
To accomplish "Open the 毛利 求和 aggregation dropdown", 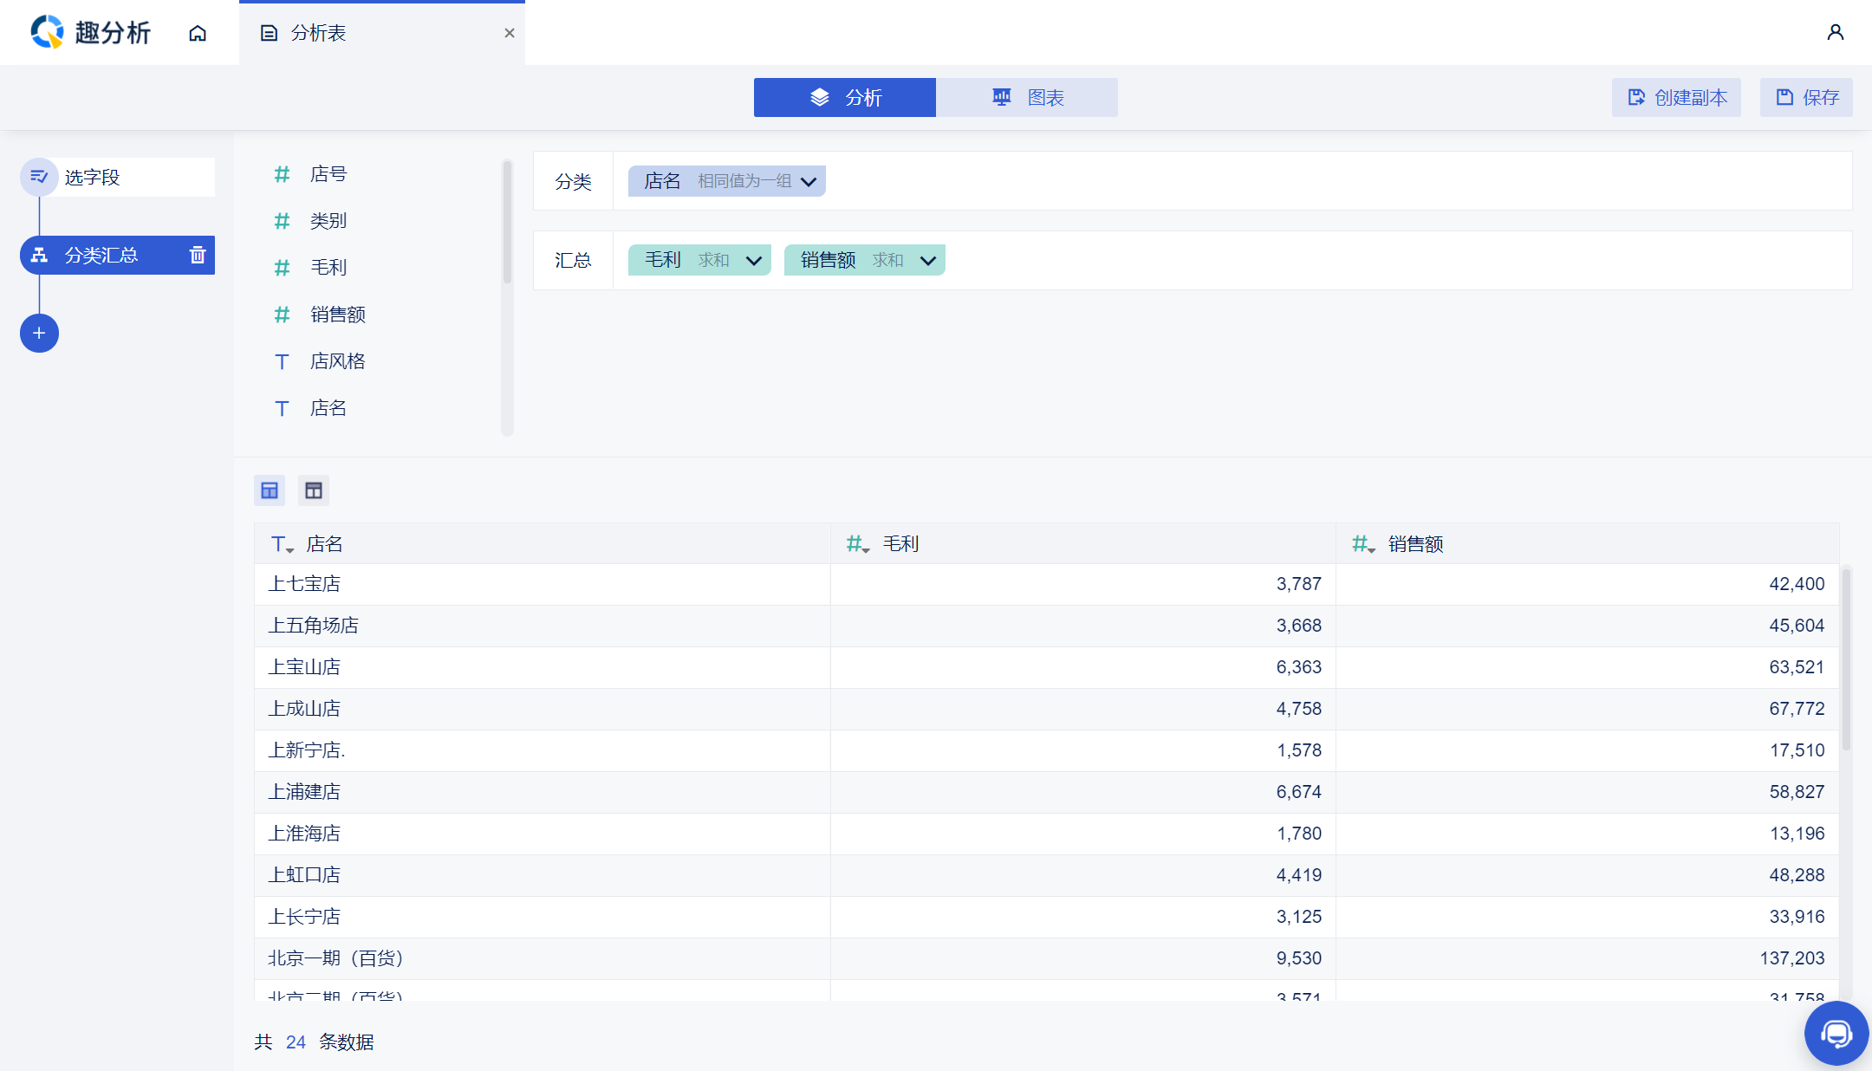I will [753, 260].
